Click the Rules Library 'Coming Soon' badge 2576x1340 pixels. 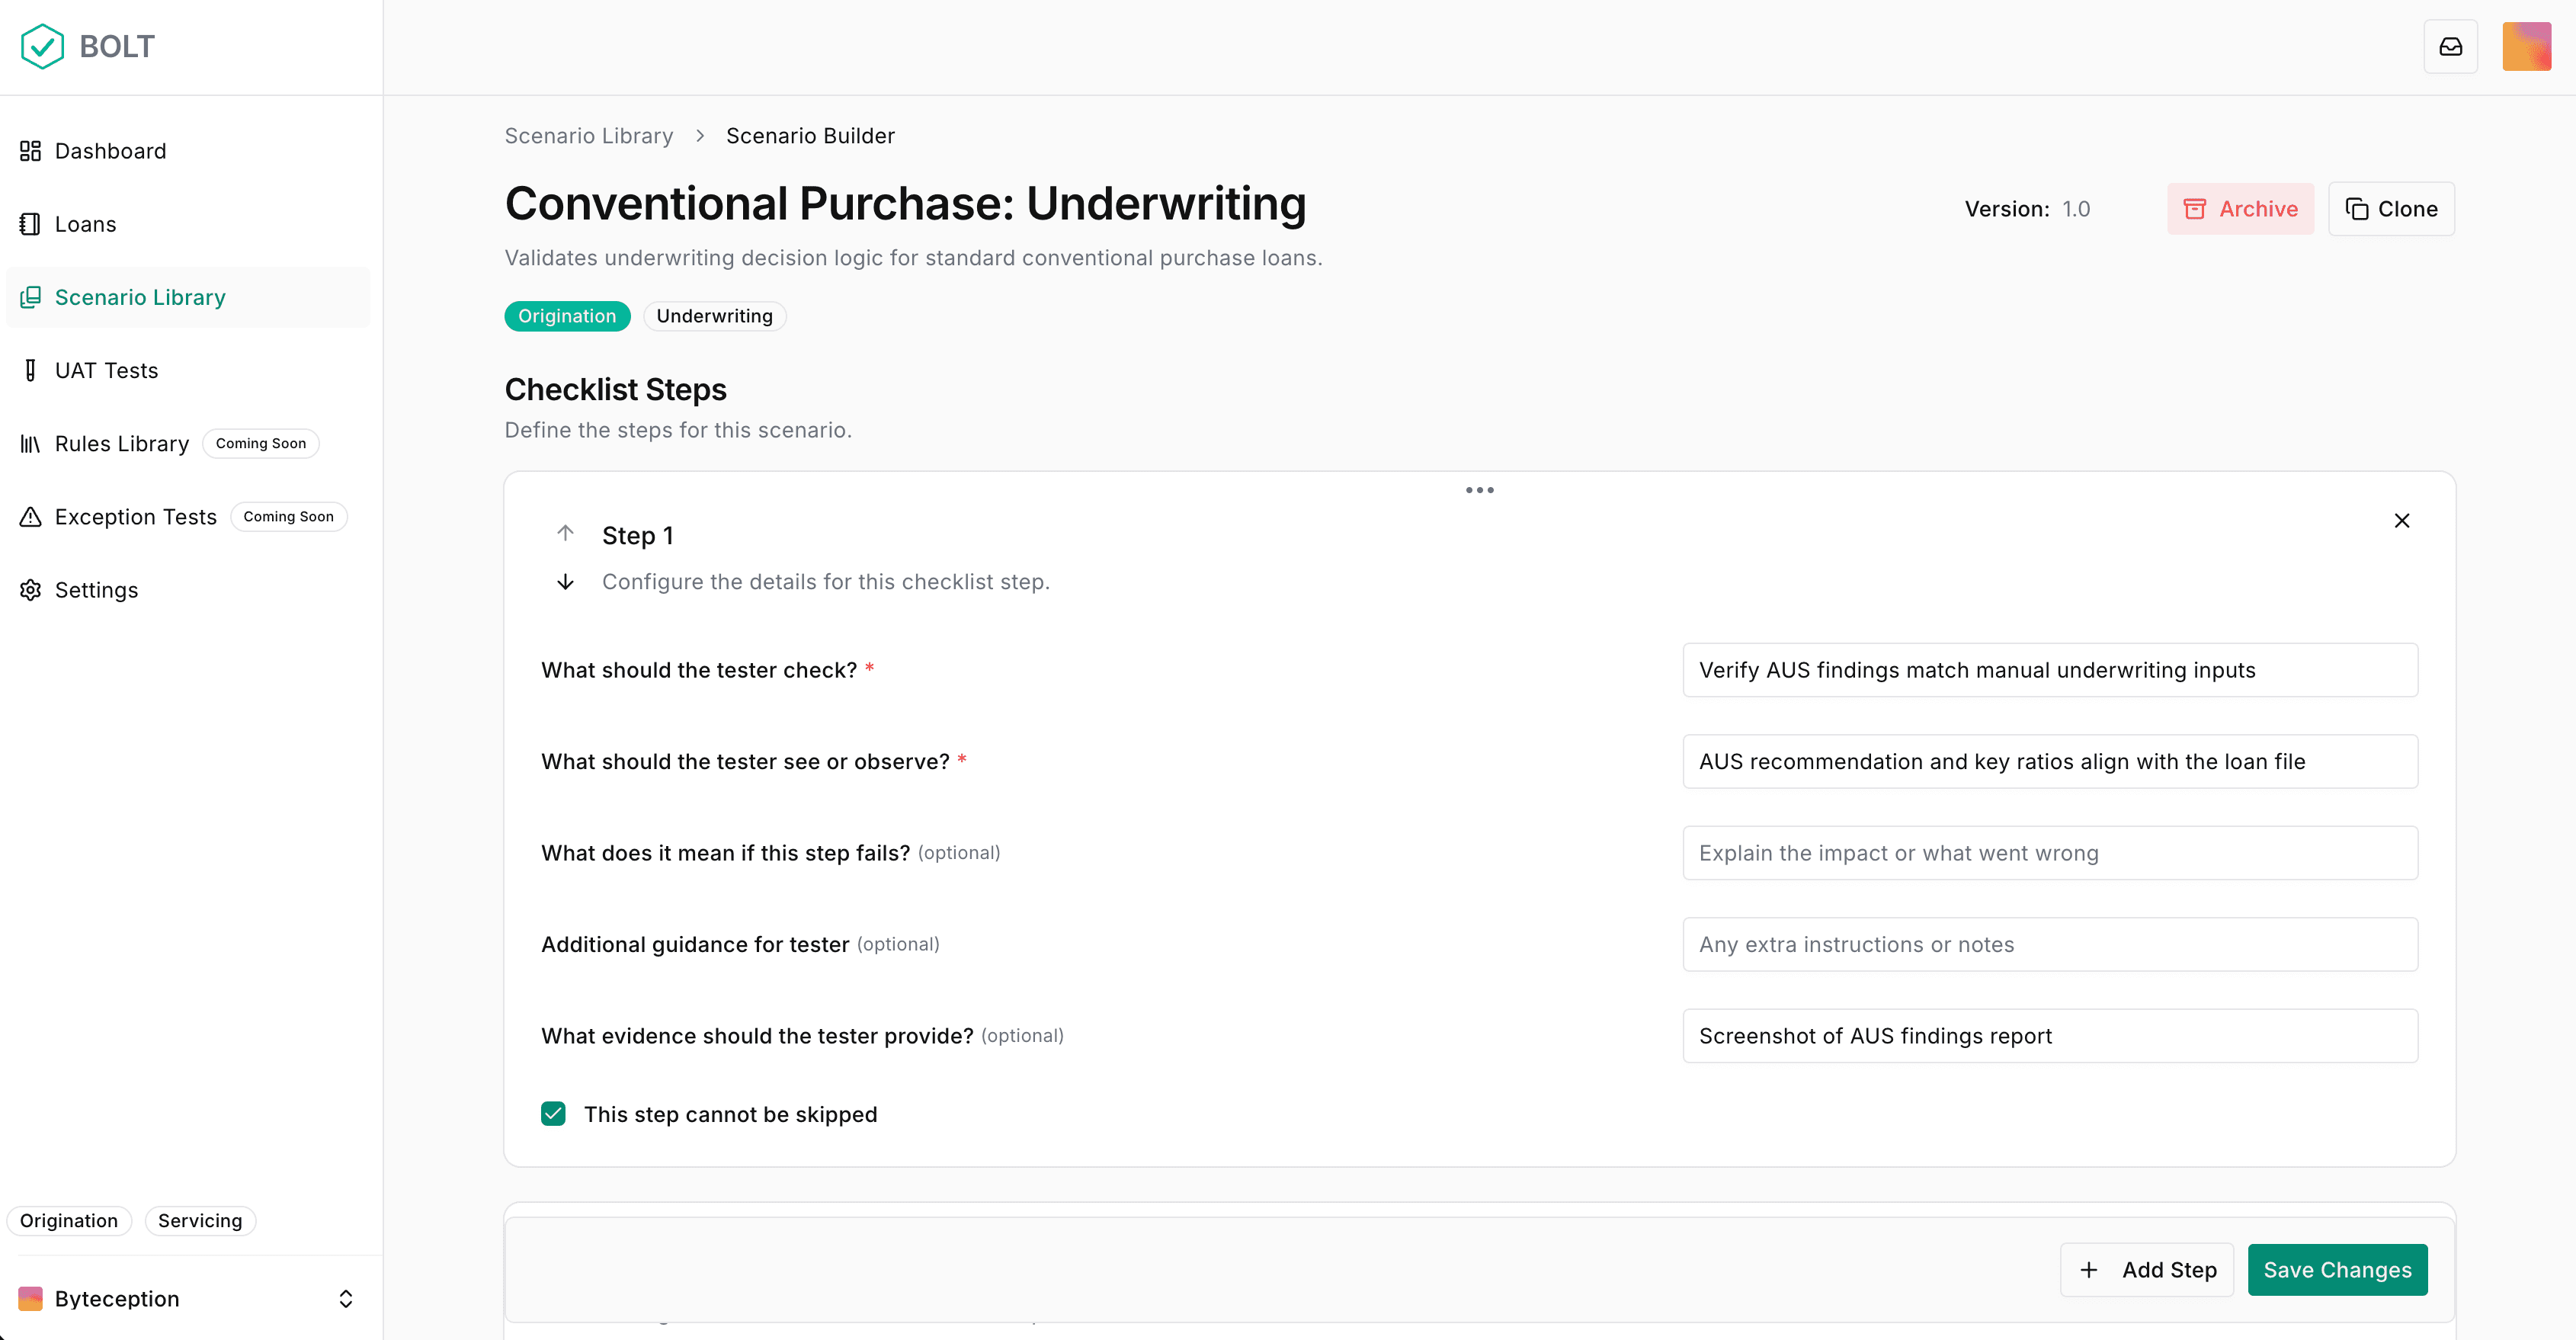coord(261,444)
